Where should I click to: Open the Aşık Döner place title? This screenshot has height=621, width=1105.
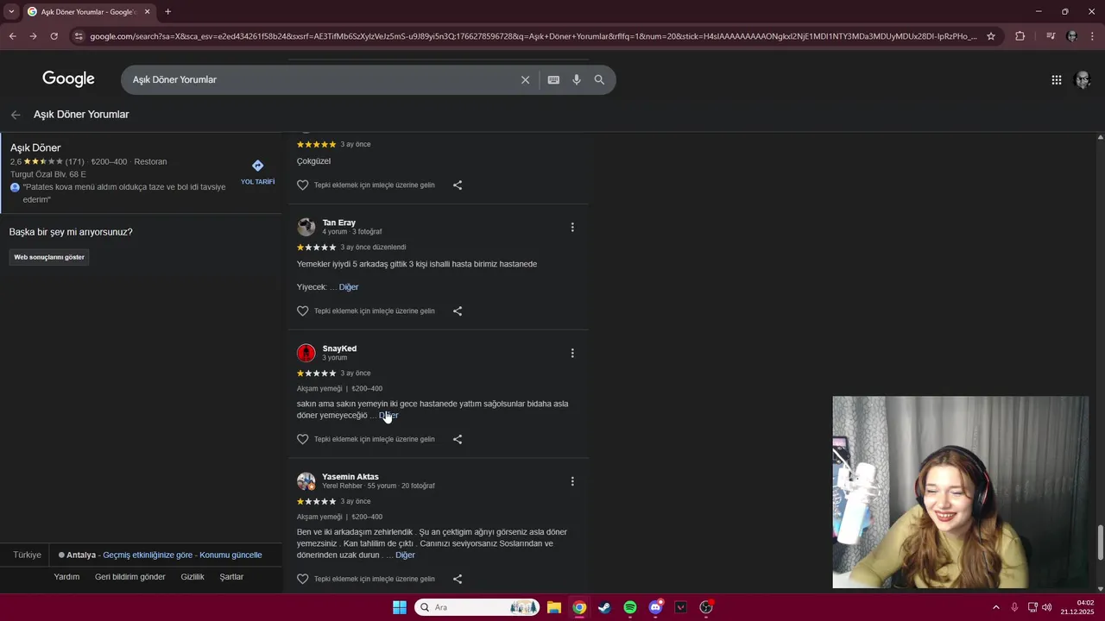[x=35, y=147]
